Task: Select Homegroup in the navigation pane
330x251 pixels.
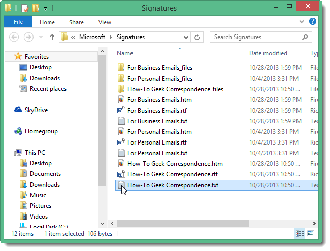Action: 41,131
